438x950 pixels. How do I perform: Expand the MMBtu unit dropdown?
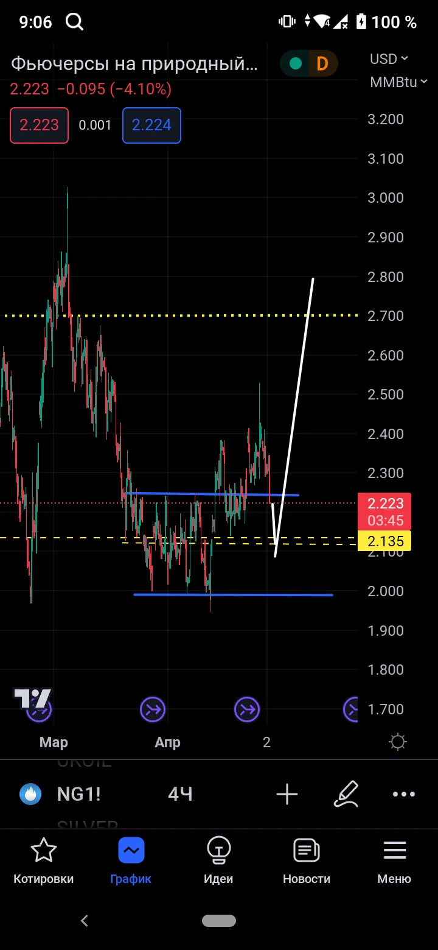pos(394,82)
